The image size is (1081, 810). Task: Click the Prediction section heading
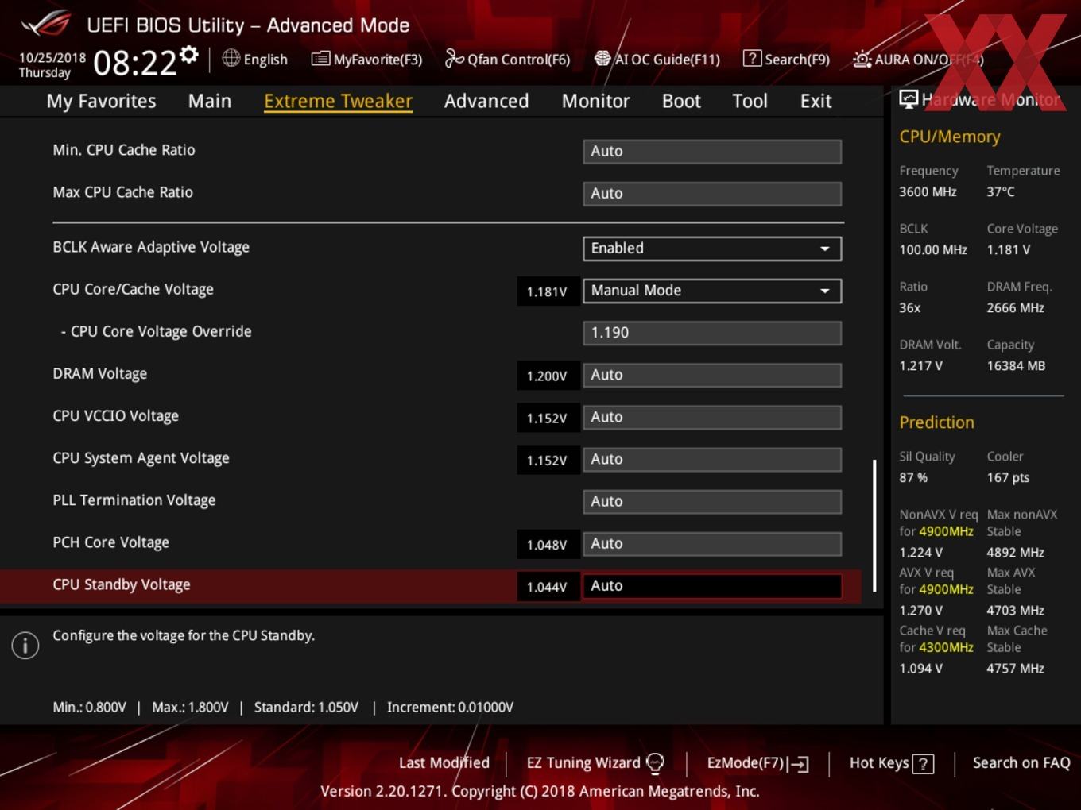936,422
